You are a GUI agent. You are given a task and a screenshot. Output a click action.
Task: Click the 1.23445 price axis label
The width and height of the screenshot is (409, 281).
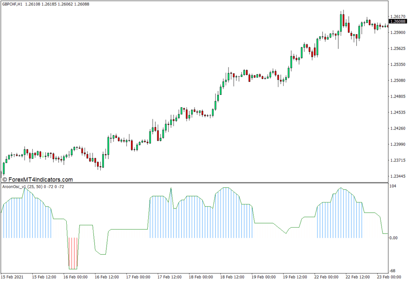[x=398, y=176]
